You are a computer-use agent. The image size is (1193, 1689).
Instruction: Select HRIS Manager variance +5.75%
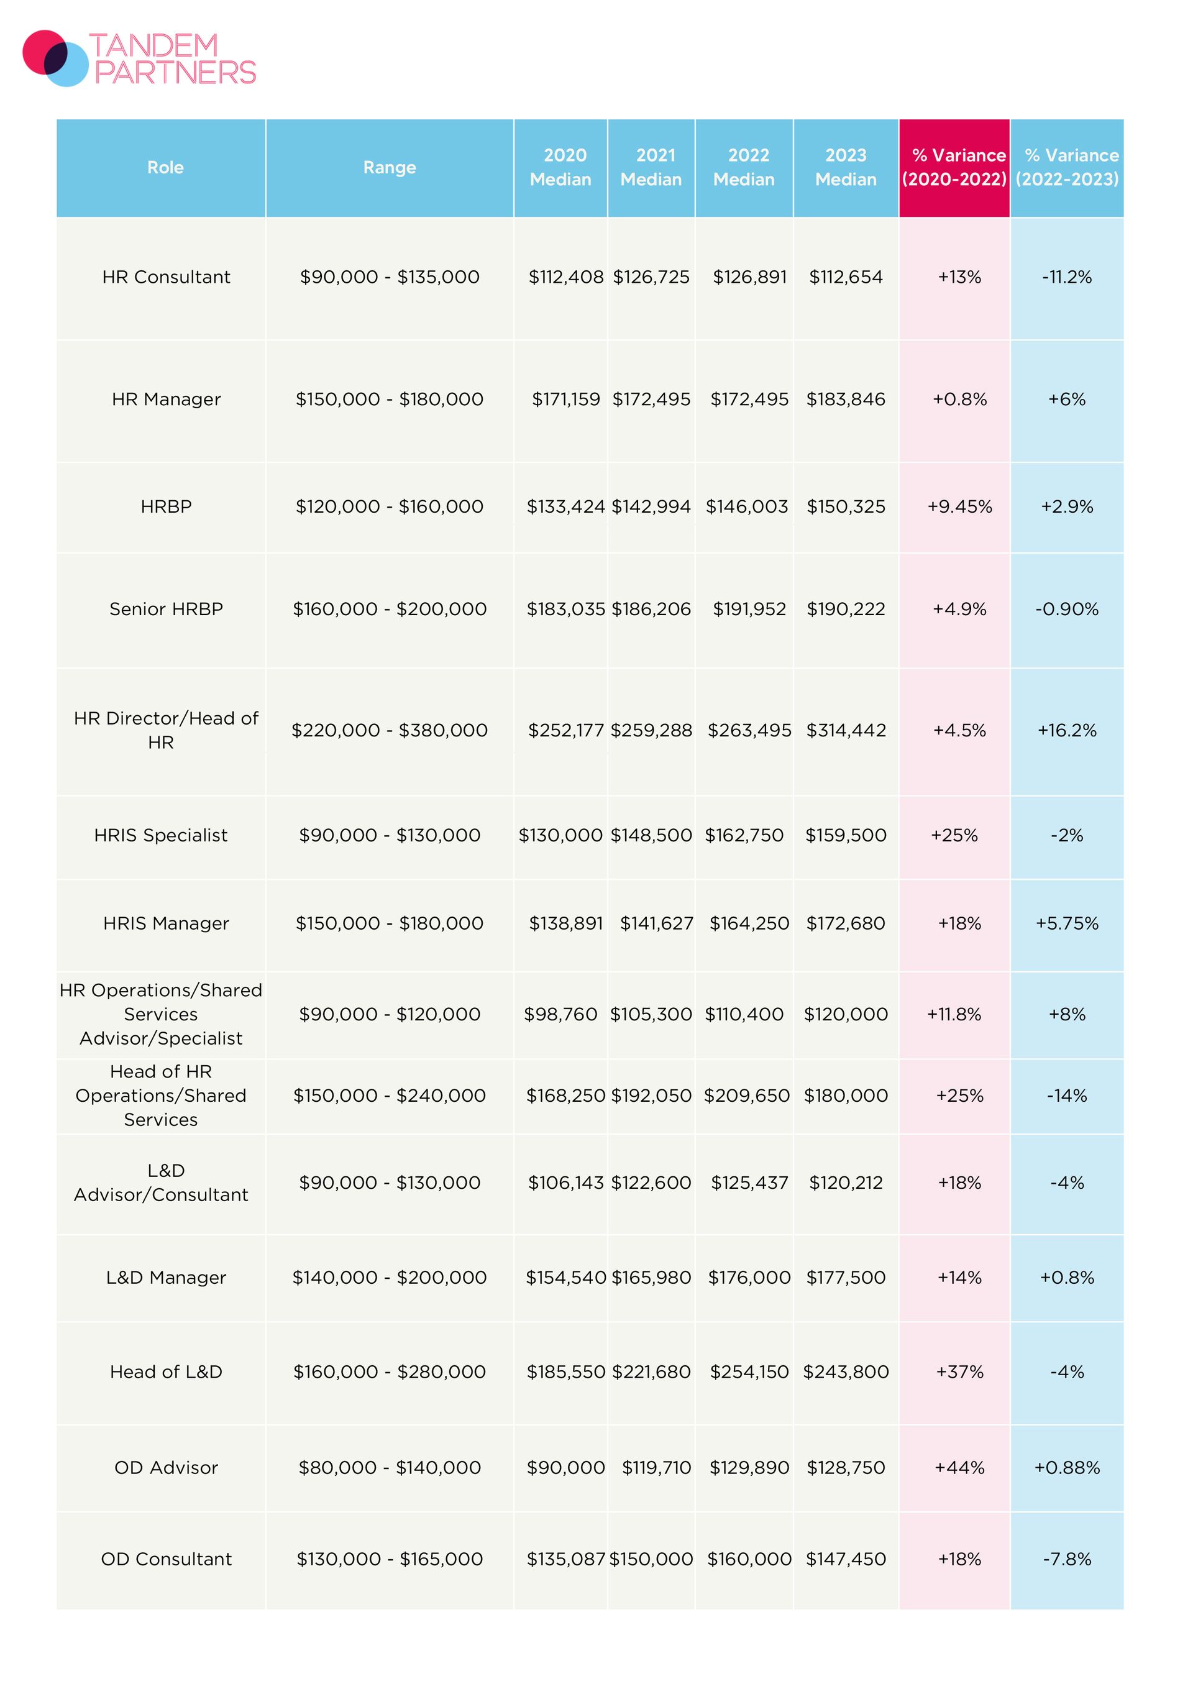click(1066, 924)
